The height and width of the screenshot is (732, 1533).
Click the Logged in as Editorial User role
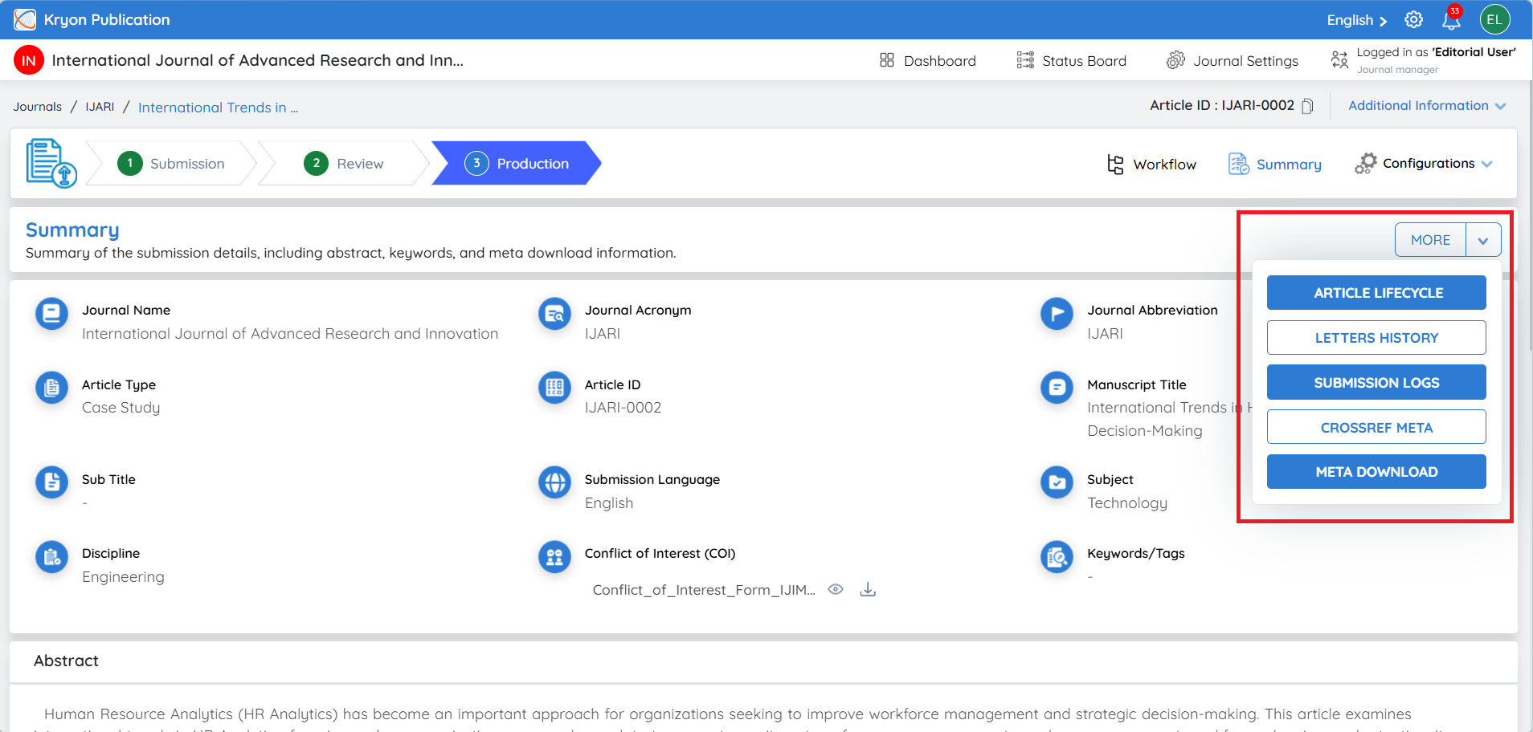pos(1424,60)
